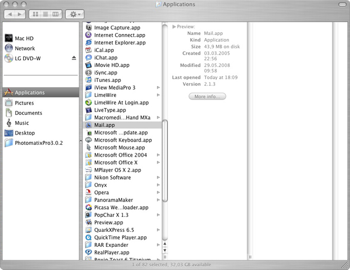Click the Preview.app icon
Viewport: 350px width, 270px height.
89,223
